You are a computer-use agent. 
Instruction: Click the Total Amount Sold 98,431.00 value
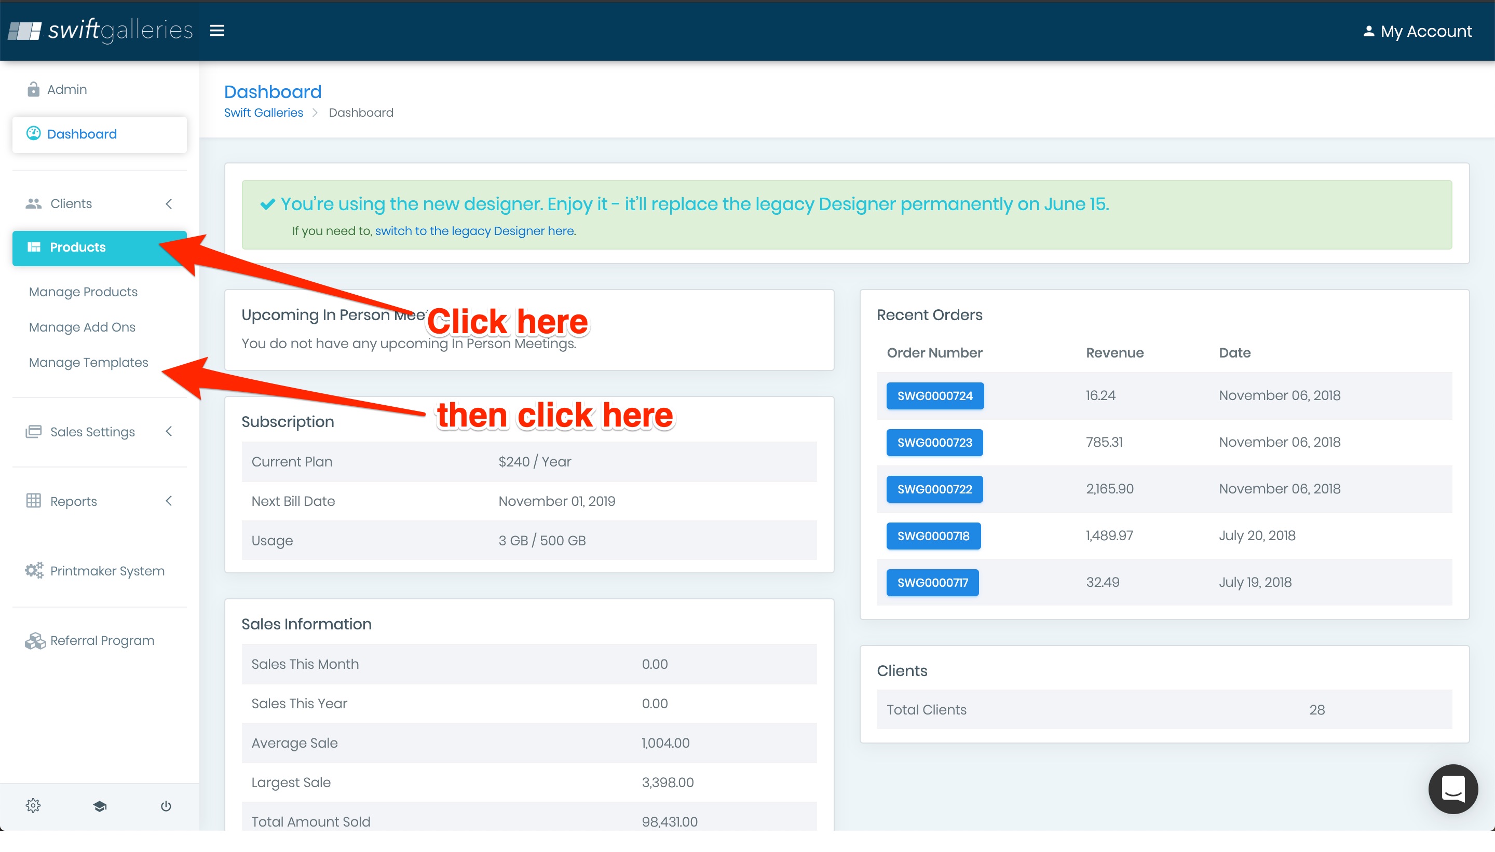coord(670,821)
